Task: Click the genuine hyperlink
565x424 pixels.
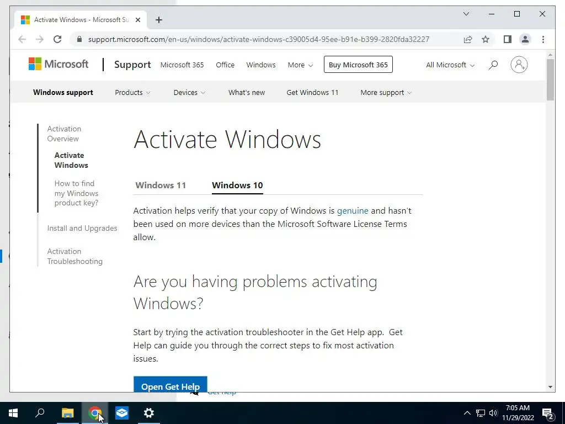Action: pos(353,210)
